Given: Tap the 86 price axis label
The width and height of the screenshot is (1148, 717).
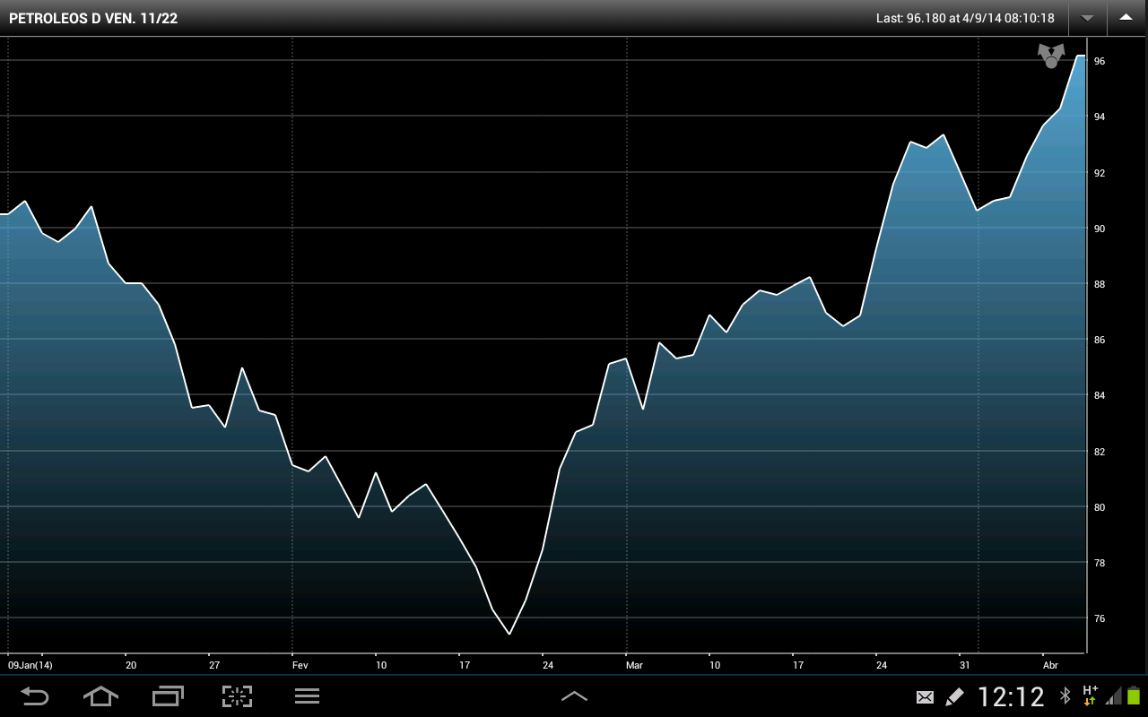Looking at the screenshot, I should pyautogui.click(x=1100, y=340).
